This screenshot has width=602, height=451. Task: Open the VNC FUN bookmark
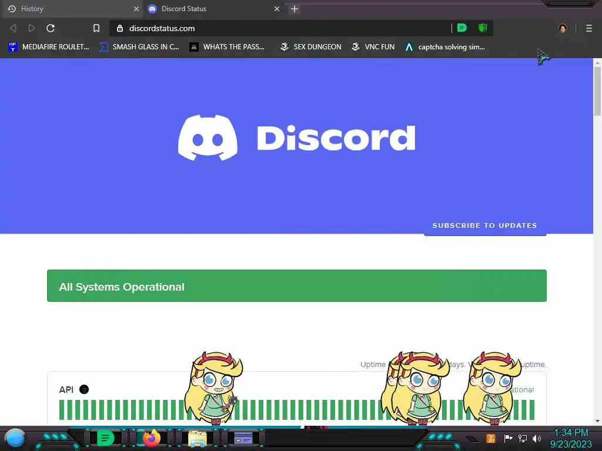373,47
